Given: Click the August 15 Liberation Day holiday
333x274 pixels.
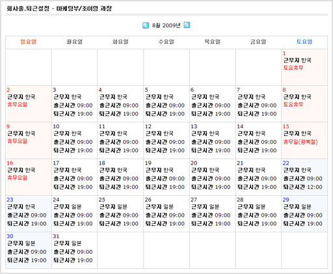Looking at the screenshot, I should pos(300,142).
